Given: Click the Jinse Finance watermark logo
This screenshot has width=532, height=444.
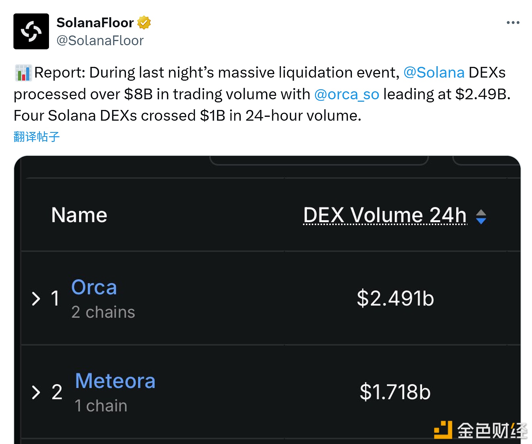Looking at the screenshot, I should tap(480, 430).
